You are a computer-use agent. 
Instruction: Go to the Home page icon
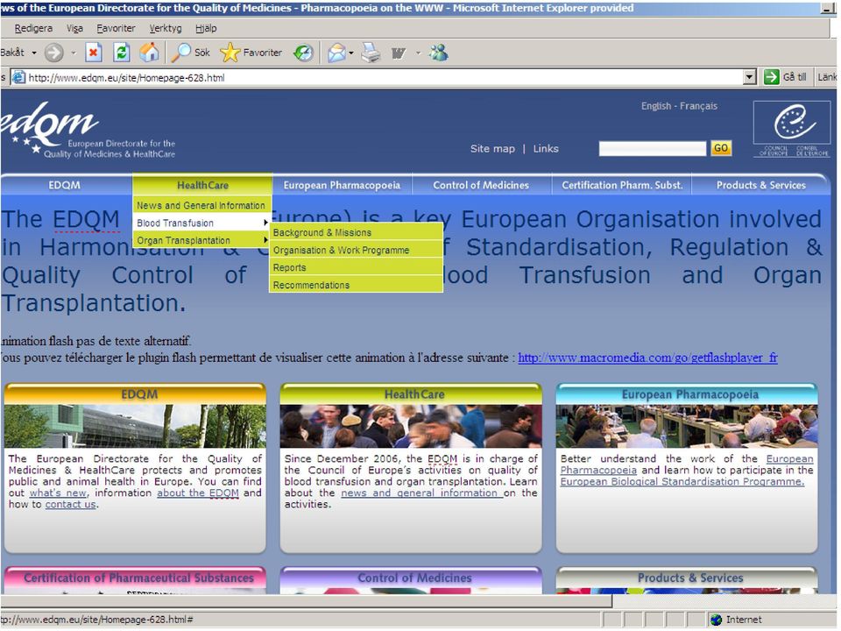(149, 53)
